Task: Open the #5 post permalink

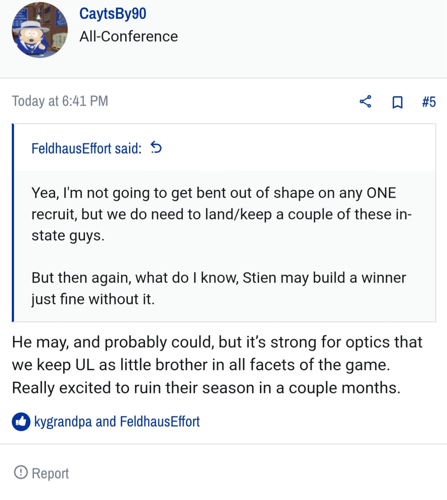Action: [x=429, y=102]
